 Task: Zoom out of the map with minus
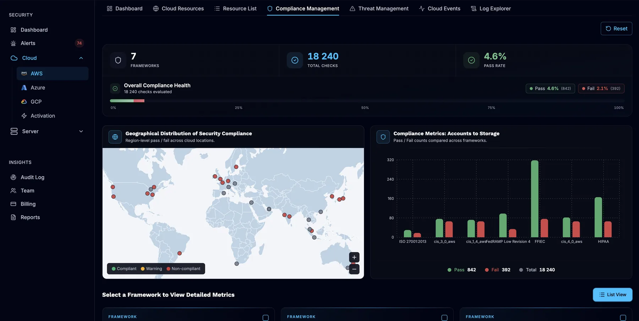[x=354, y=269]
